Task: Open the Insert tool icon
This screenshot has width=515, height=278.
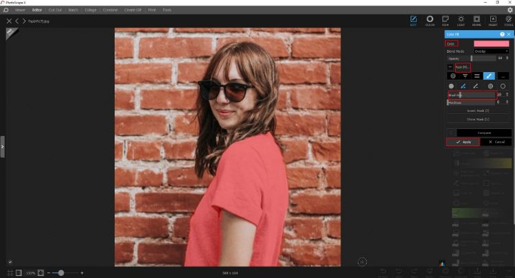Action: [492, 21]
